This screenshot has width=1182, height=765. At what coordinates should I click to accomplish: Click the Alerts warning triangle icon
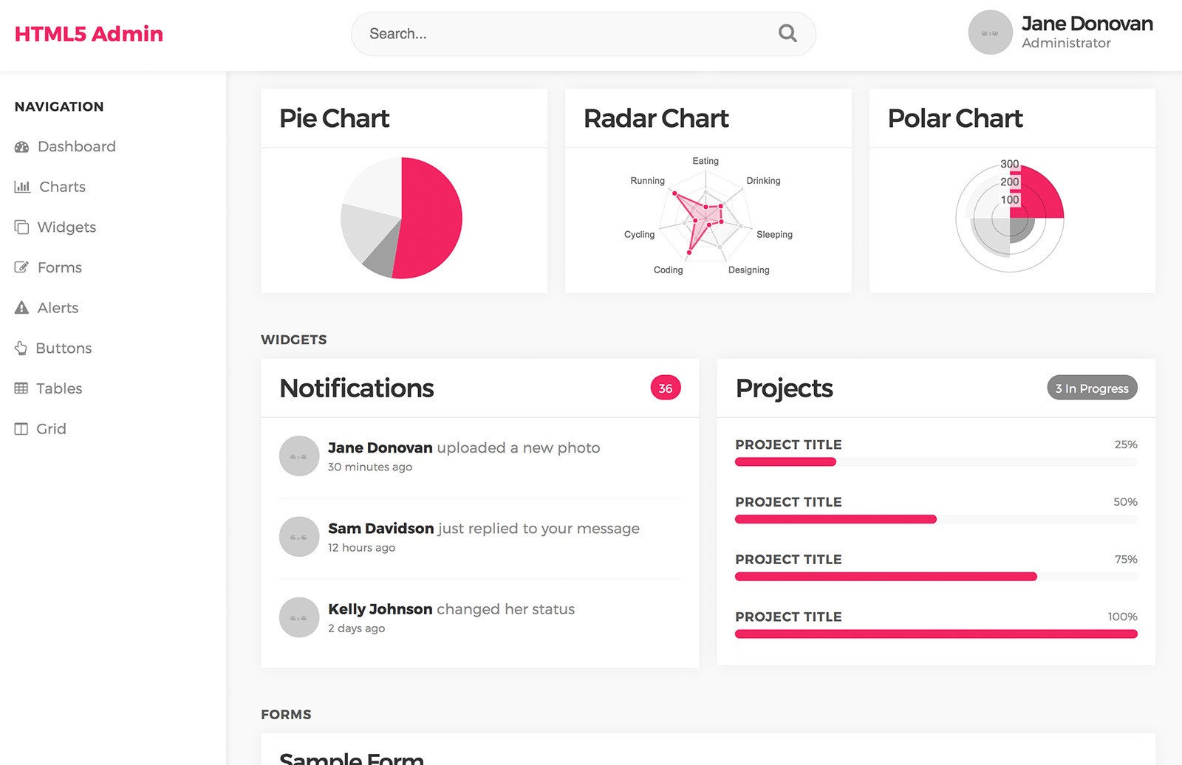(x=21, y=308)
